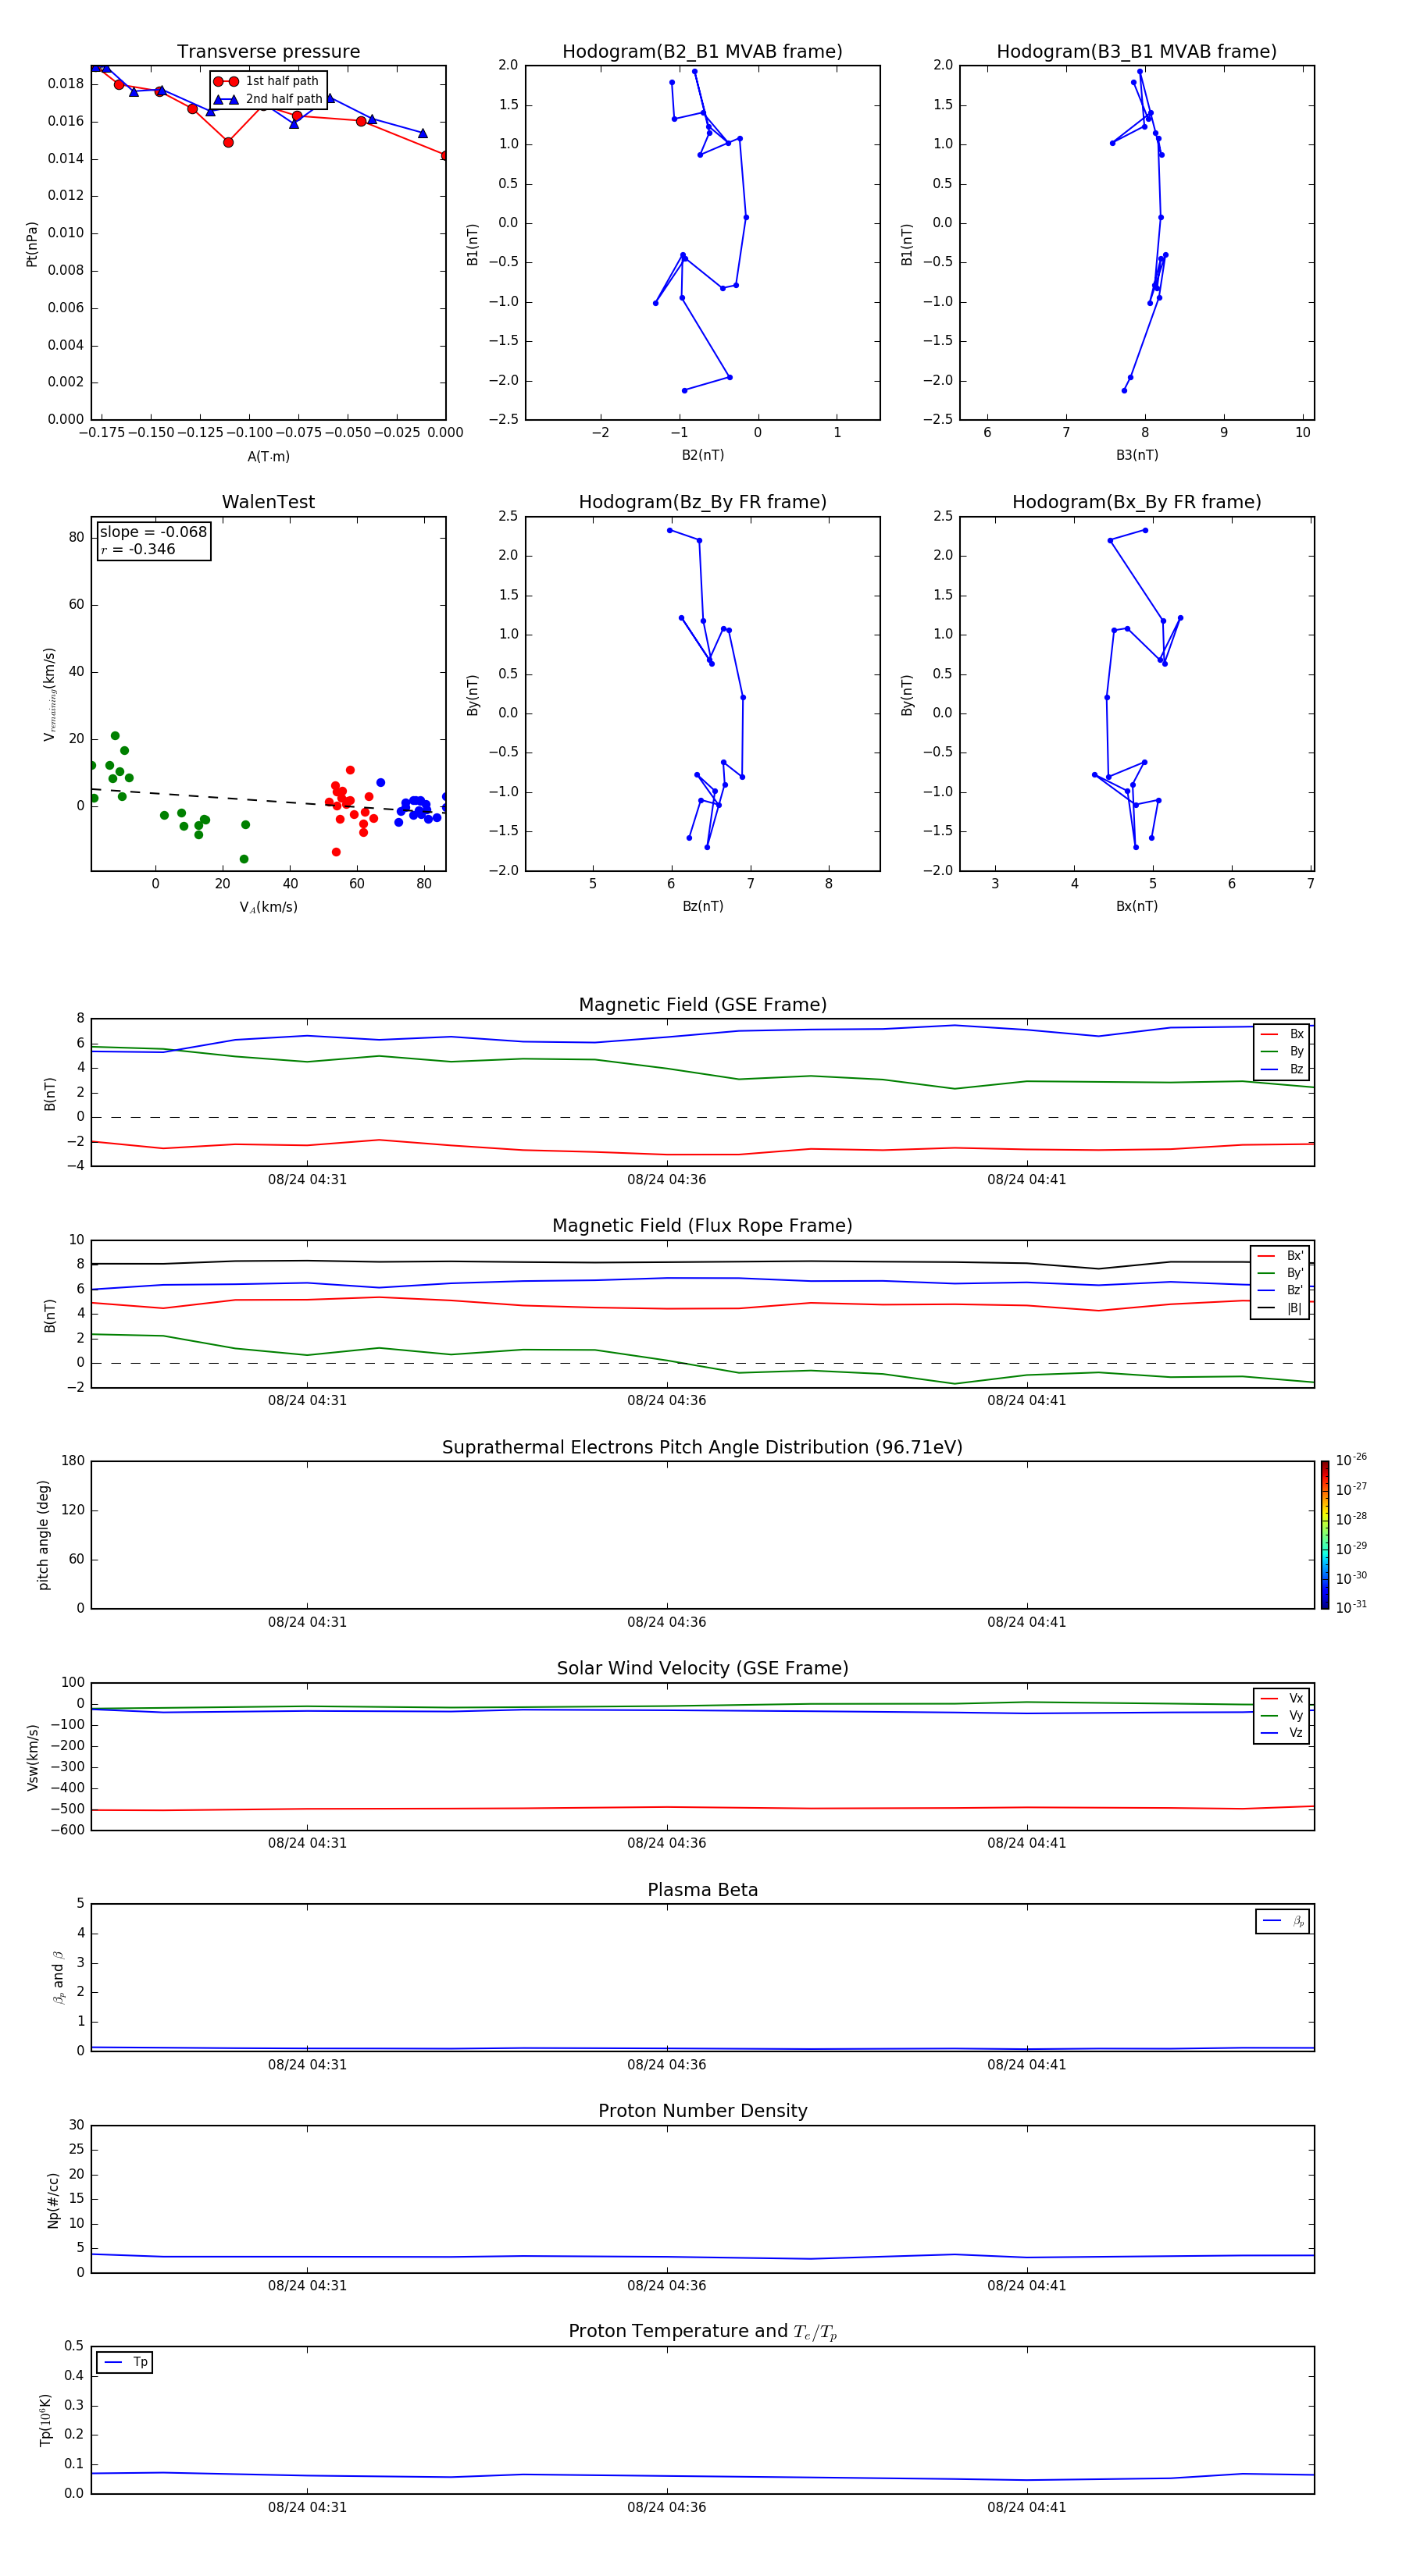
Task: Click the 'slope = -0.068' annotation
Action: pyautogui.click(x=153, y=532)
